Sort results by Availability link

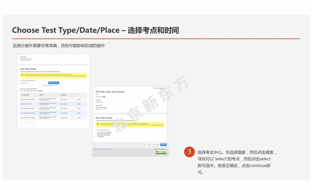click(40, 91)
